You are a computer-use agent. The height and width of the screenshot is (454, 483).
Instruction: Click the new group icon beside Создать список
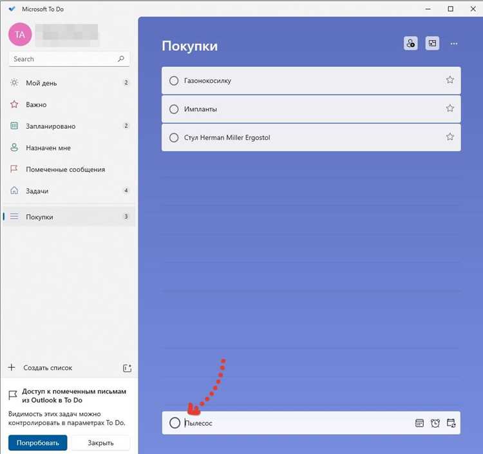coord(128,368)
